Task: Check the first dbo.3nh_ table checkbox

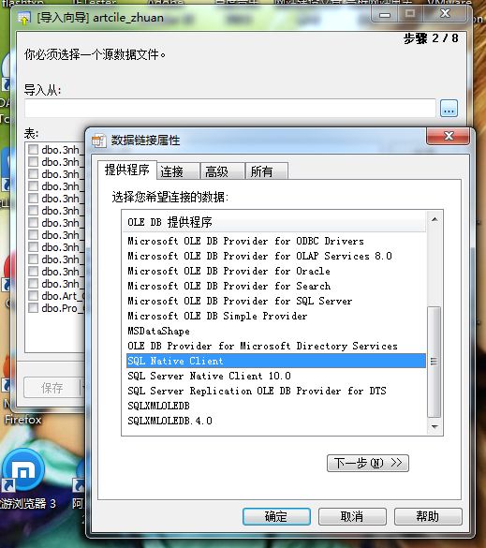Action: [x=33, y=150]
